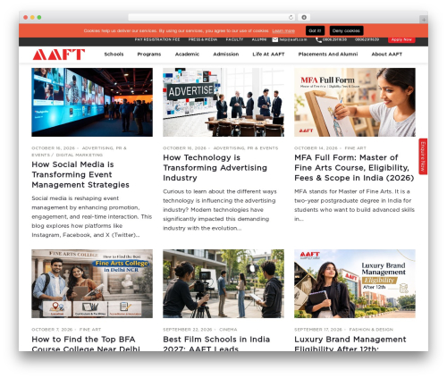The height and width of the screenshot is (378, 447).
Task: Open a new browser tab with the plus button
Action: click(x=424, y=20)
